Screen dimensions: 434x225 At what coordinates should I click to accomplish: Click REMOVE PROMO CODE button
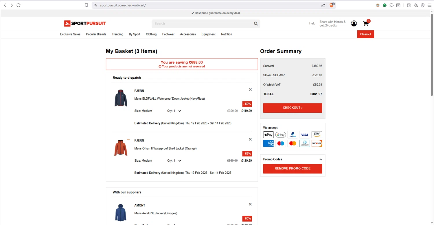(x=293, y=169)
